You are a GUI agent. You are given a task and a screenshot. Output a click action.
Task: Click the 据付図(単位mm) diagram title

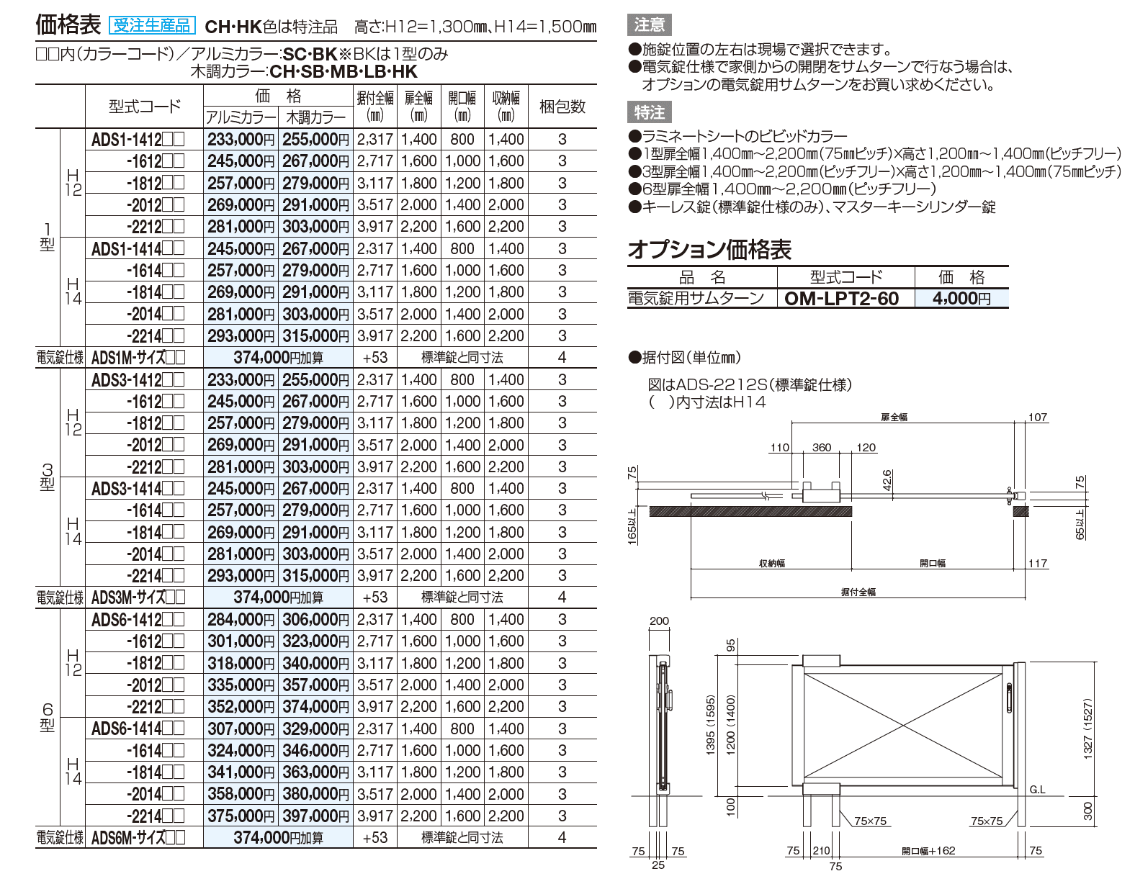(684, 358)
